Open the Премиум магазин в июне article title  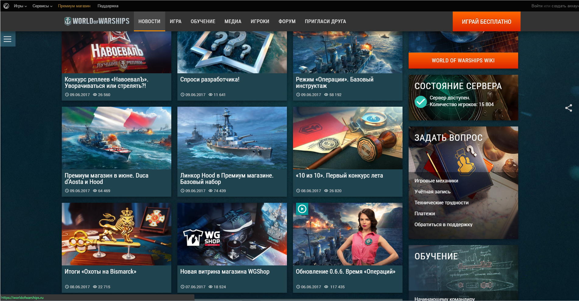coord(106,179)
